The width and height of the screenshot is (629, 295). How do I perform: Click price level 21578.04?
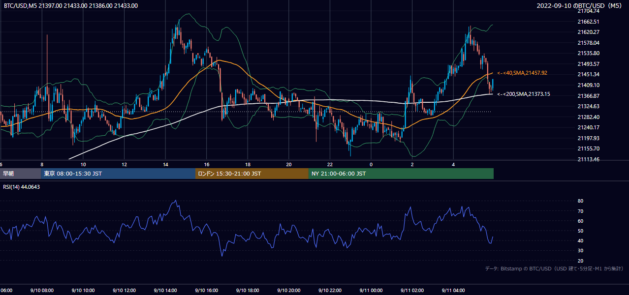588,43
